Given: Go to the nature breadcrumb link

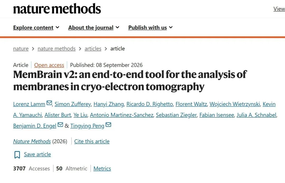Looking at the screenshot, I should pyautogui.click(x=21, y=49).
